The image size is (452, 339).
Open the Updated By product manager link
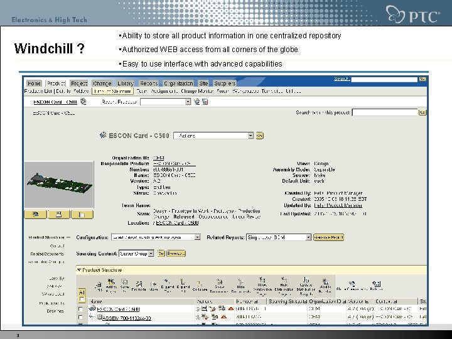point(338,205)
